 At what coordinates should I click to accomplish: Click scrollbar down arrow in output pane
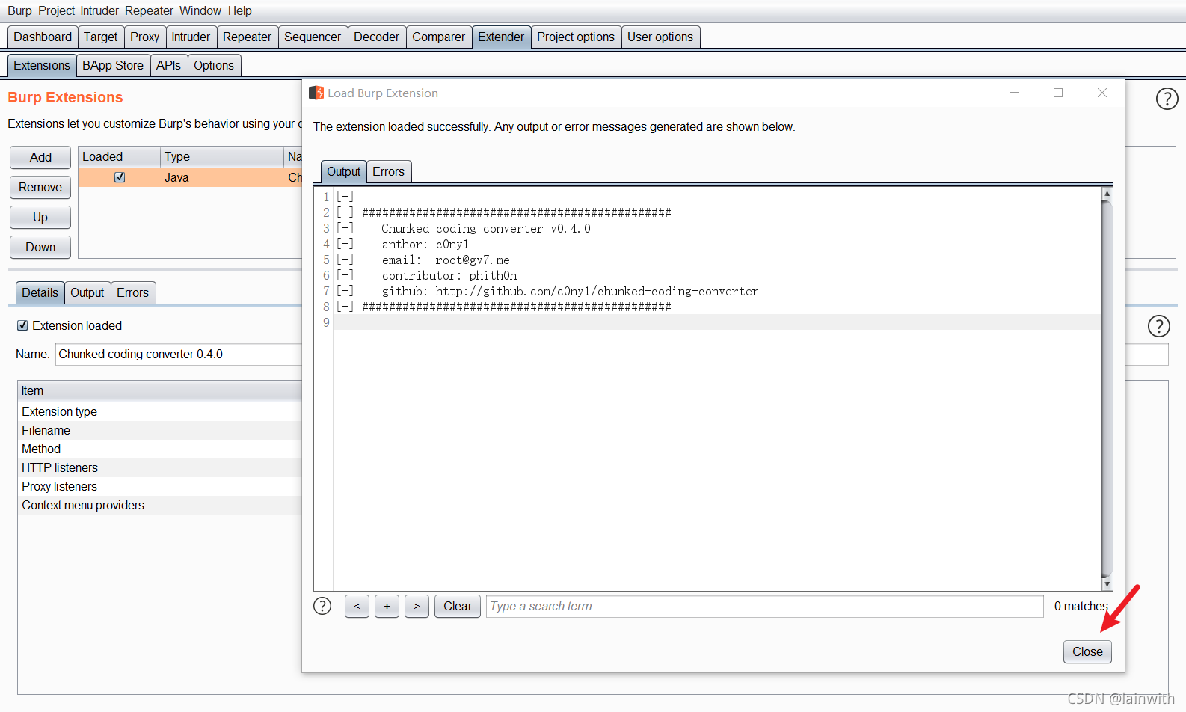(1107, 584)
